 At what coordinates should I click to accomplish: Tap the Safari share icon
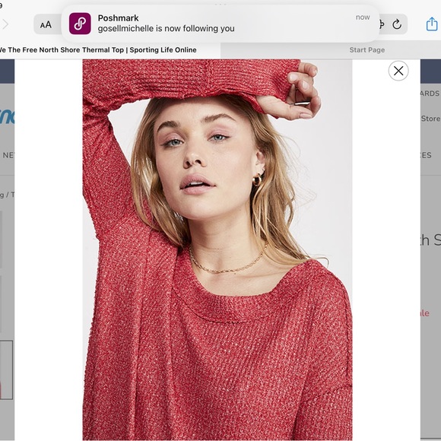pos(432,24)
